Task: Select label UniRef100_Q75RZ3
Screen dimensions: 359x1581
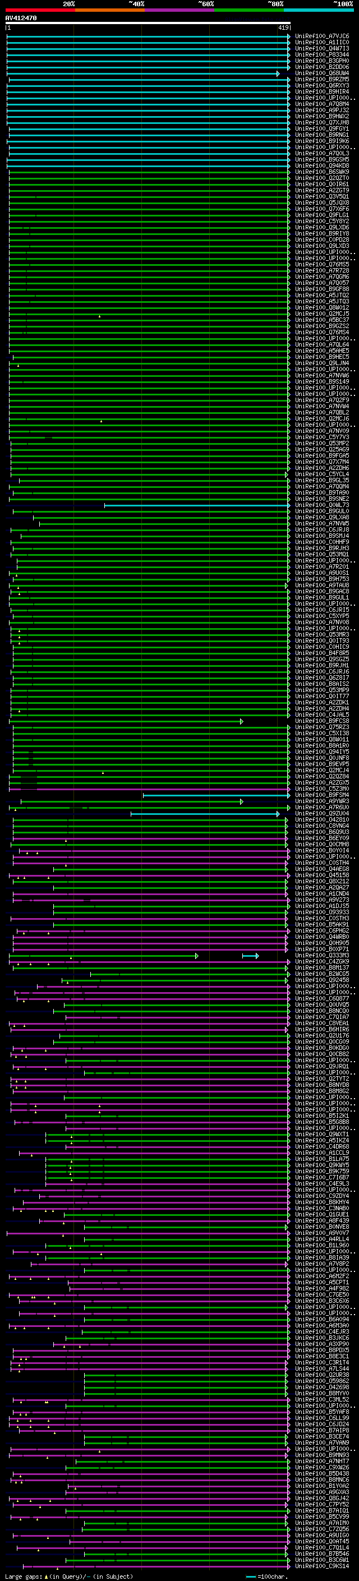Action: point(322,727)
